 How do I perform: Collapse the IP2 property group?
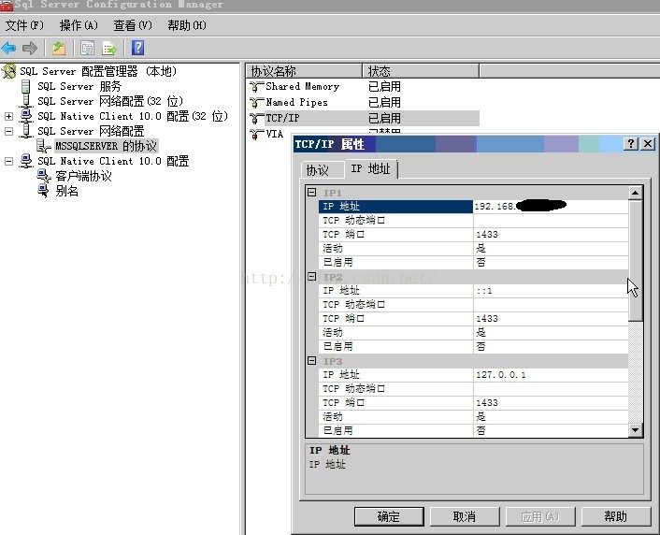312,277
